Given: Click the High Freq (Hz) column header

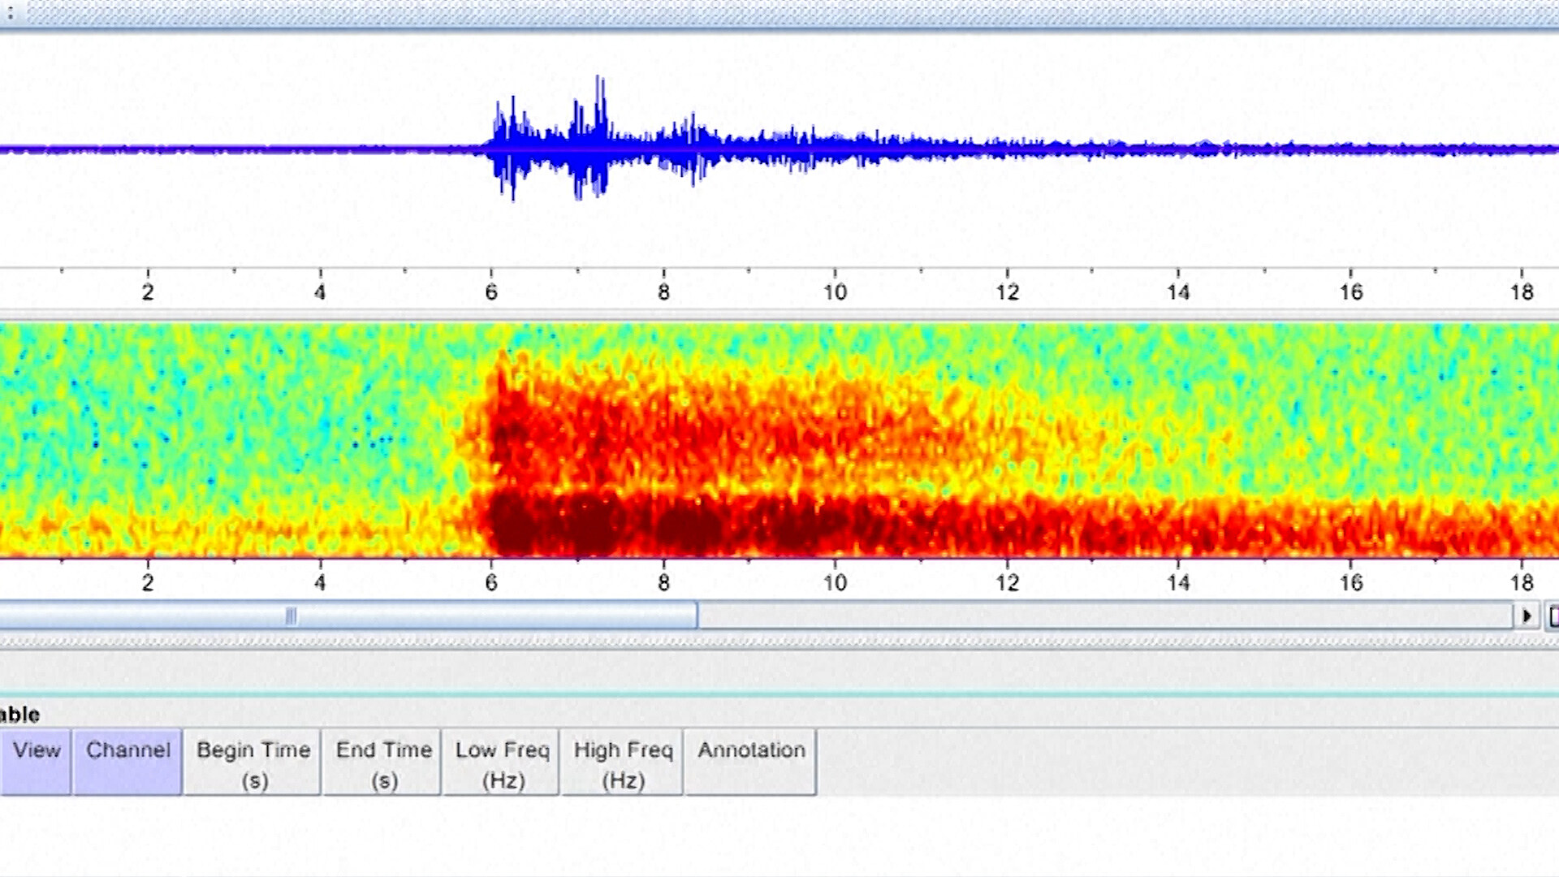Looking at the screenshot, I should 623,763.
